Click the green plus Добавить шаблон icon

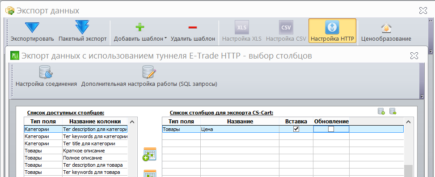coord(140,27)
